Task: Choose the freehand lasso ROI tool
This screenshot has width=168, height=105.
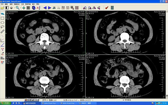Action: [3, 27]
